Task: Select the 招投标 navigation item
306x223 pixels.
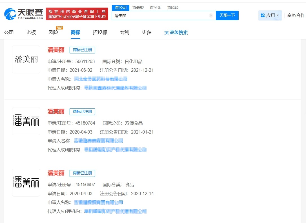Action: click(x=100, y=32)
